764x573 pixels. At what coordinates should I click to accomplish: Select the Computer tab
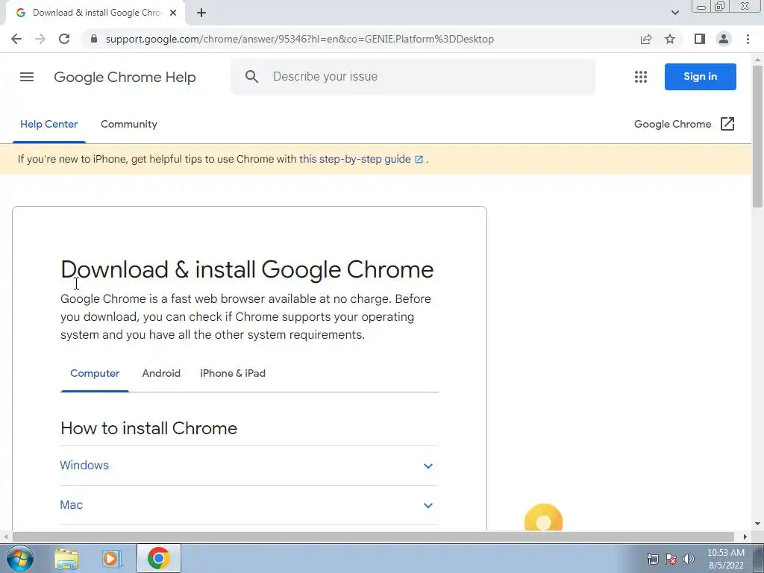(95, 373)
